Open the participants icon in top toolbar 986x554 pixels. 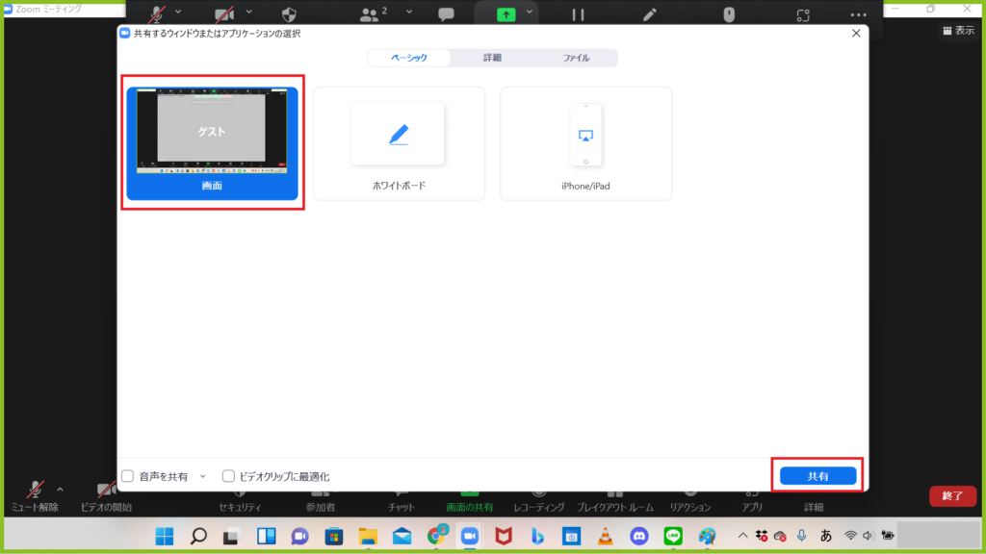point(371,14)
